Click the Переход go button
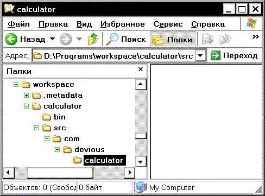This screenshot has width=265, height=196. [234, 55]
